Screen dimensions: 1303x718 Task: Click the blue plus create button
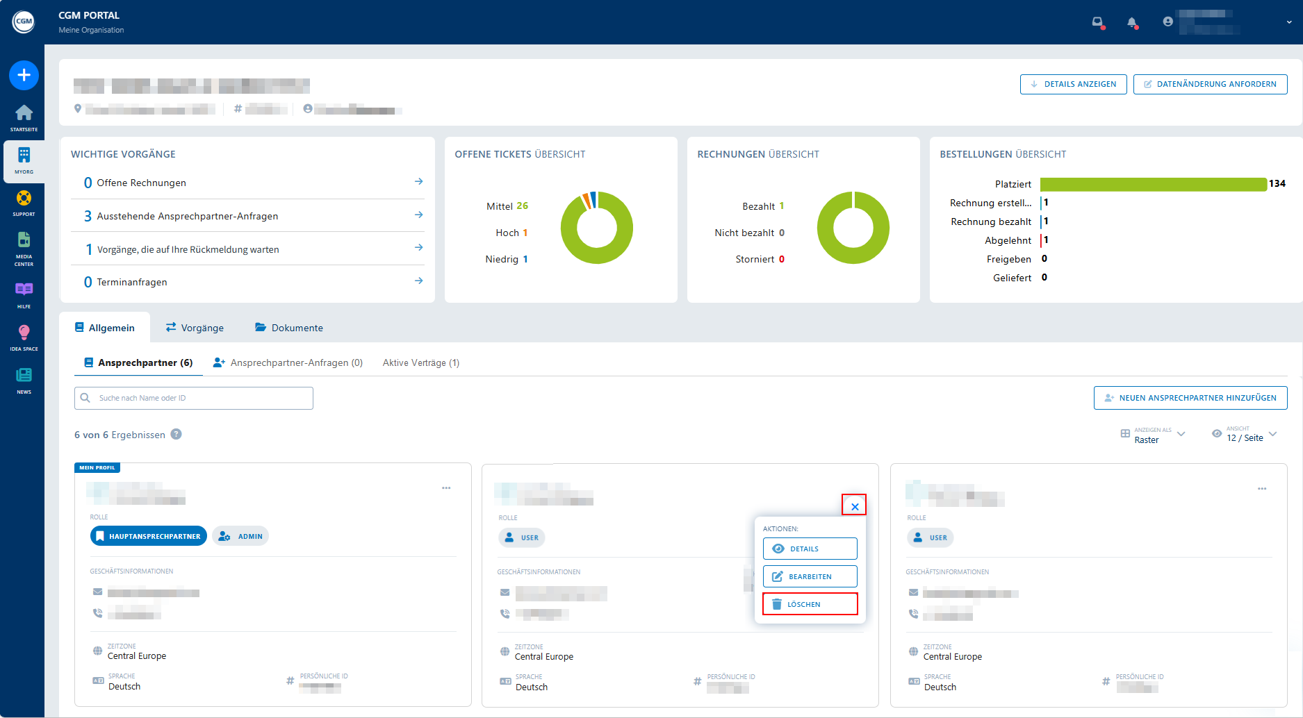coord(24,75)
